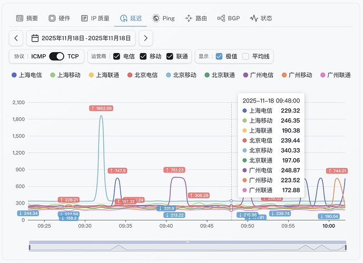Open the 状态 status tab
Image resolution: width=363 pixels, height=263 pixels.
click(x=261, y=18)
